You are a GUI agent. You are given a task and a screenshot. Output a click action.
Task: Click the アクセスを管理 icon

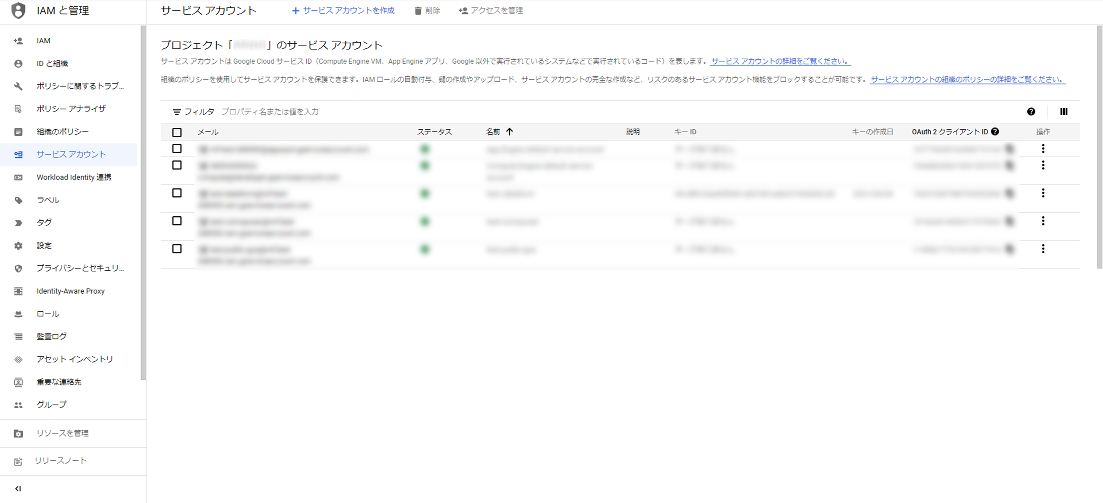463,11
